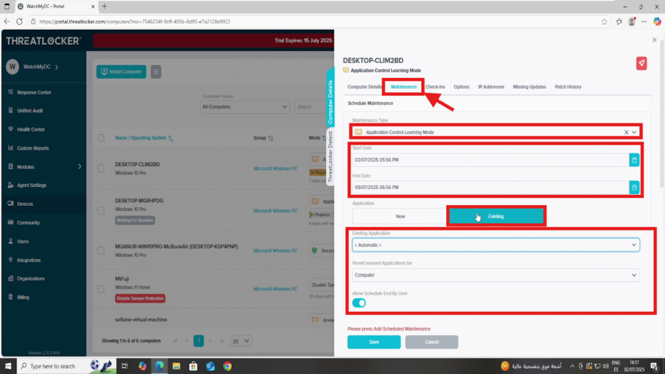665x374 pixels.
Task: Open Integrations in the sidebar
Action: click(29, 260)
